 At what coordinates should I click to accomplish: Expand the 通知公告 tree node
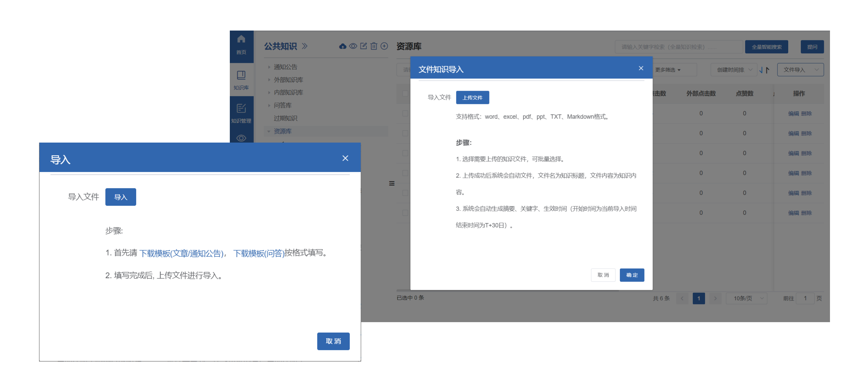pos(269,67)
